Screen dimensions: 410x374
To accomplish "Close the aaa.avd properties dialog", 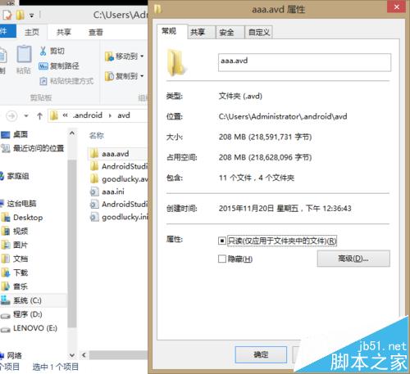I will (397, 7).
